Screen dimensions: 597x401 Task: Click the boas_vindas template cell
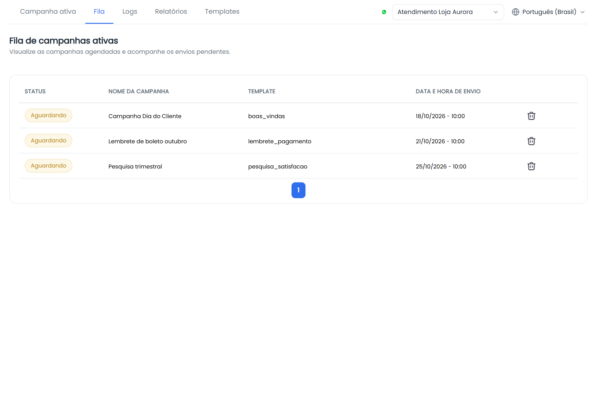click(266, 116)
